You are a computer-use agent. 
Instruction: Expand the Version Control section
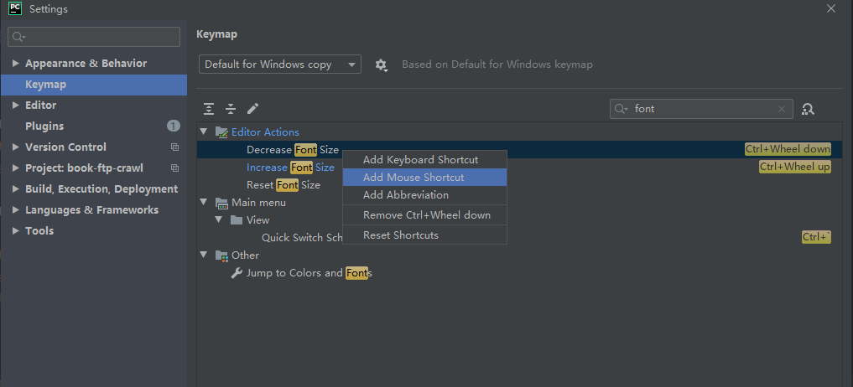pyautogui.click(x=15, y=147)
